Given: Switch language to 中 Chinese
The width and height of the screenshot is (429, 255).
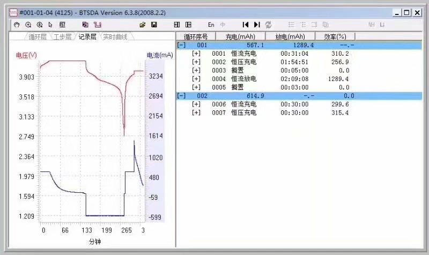Looking at the screenshot, I should click(223, 25).
